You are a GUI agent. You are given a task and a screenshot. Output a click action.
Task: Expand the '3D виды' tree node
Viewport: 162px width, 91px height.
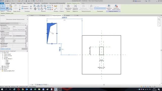coord(3,57)
